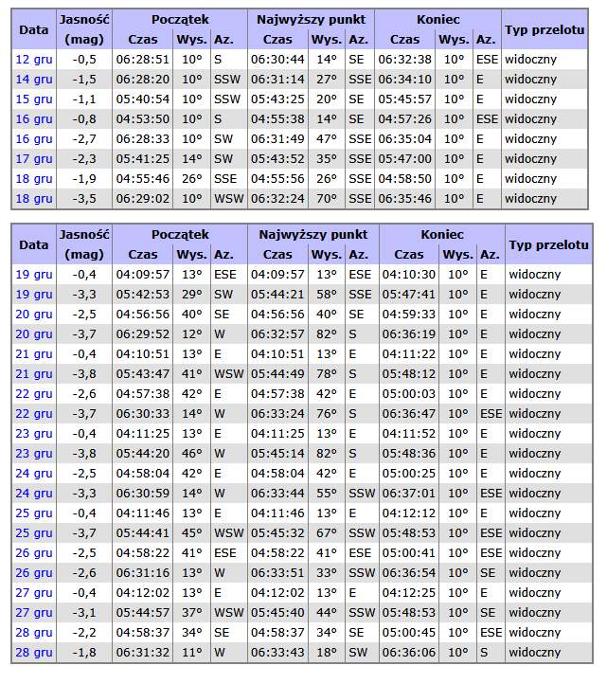Open 20 gru pass with brightness -3,7
Screen dimensions: 607x684
[34, 333]
